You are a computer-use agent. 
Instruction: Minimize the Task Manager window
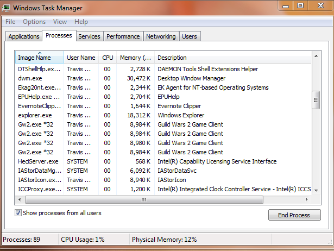pos(286,6)
